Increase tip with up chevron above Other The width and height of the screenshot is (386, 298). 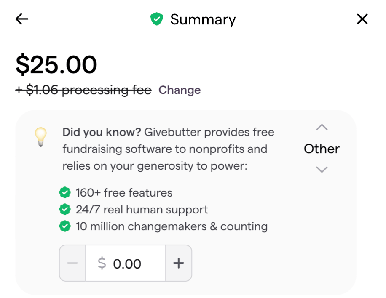[x=322, y=128]
